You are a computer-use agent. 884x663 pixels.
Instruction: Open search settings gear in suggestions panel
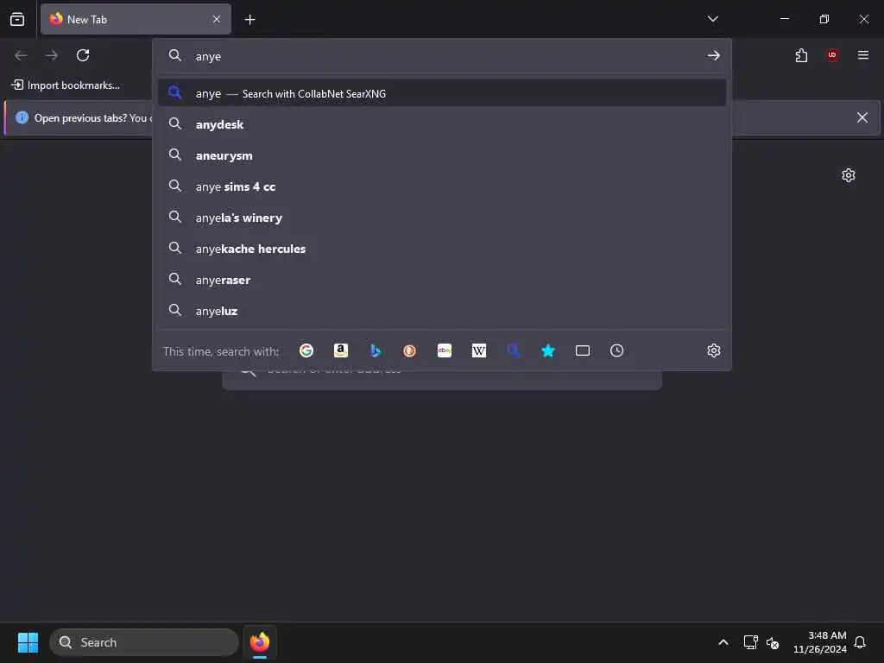coord(714,350)
